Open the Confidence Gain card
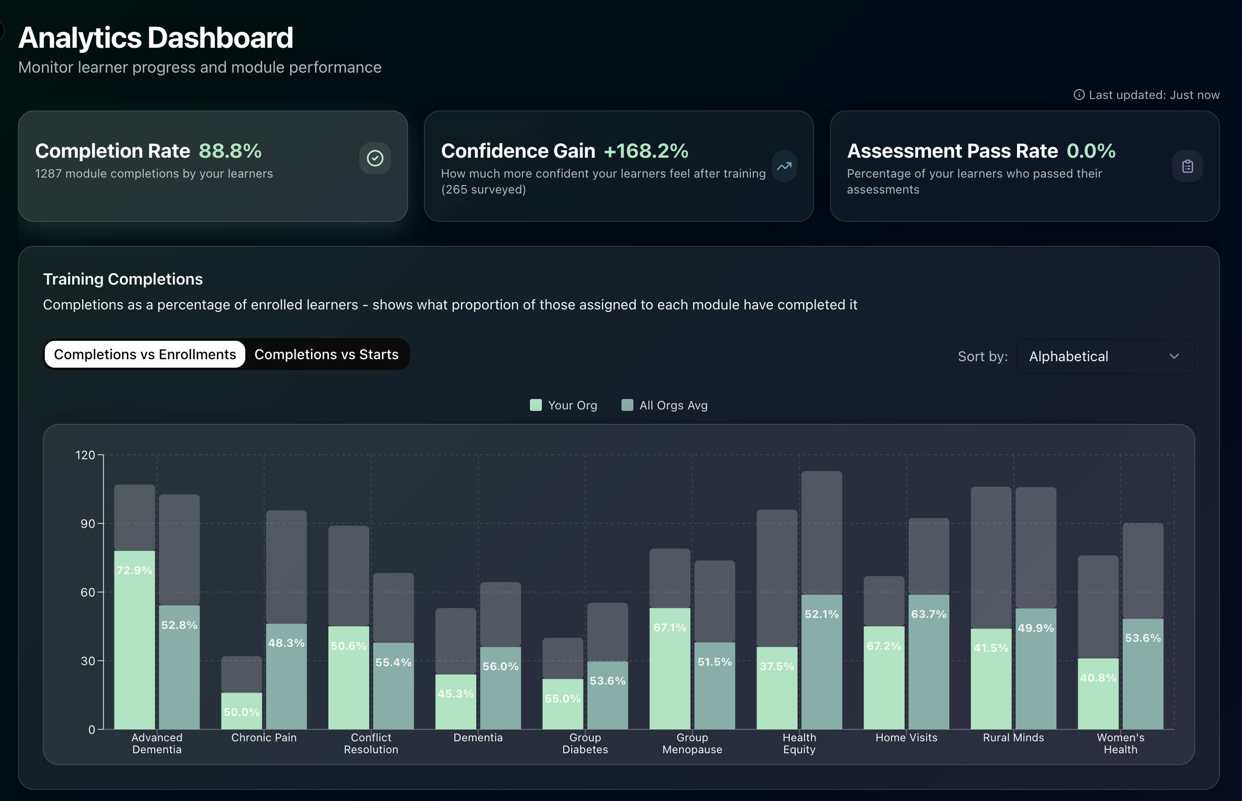Image resolution: width=1242 pixels, height=801 pixels. [619, 167]
